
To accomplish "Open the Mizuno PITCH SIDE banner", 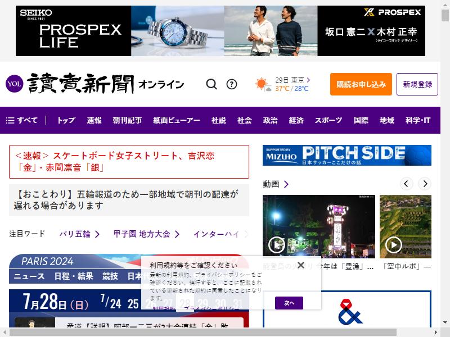I will coord(347,156).
